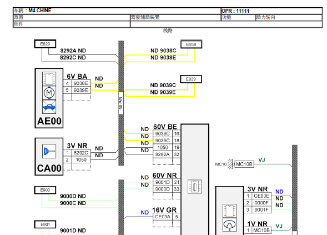Screen dimensions: 327x235
Task: Click the 8292C cell in the CA00 connector
Action: 81,153
